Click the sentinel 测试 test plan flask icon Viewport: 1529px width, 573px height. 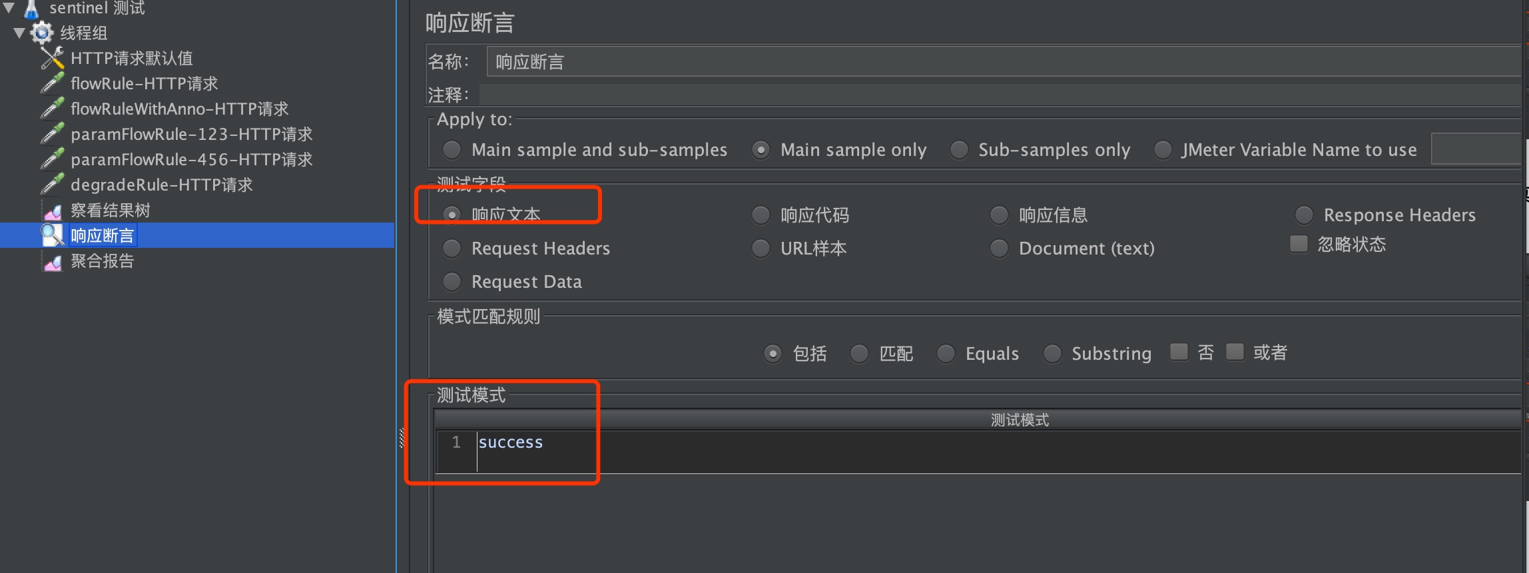(31, 9)
